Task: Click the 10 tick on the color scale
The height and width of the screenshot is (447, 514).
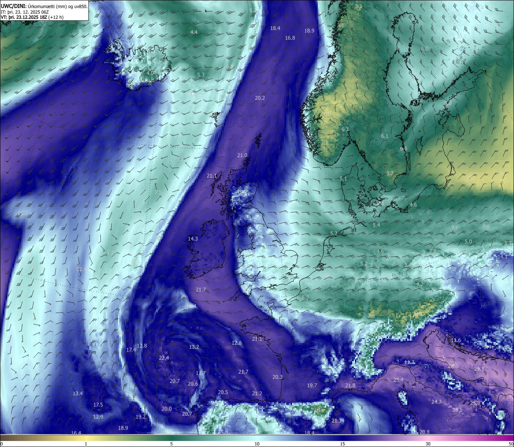Action: click(257, 444)
